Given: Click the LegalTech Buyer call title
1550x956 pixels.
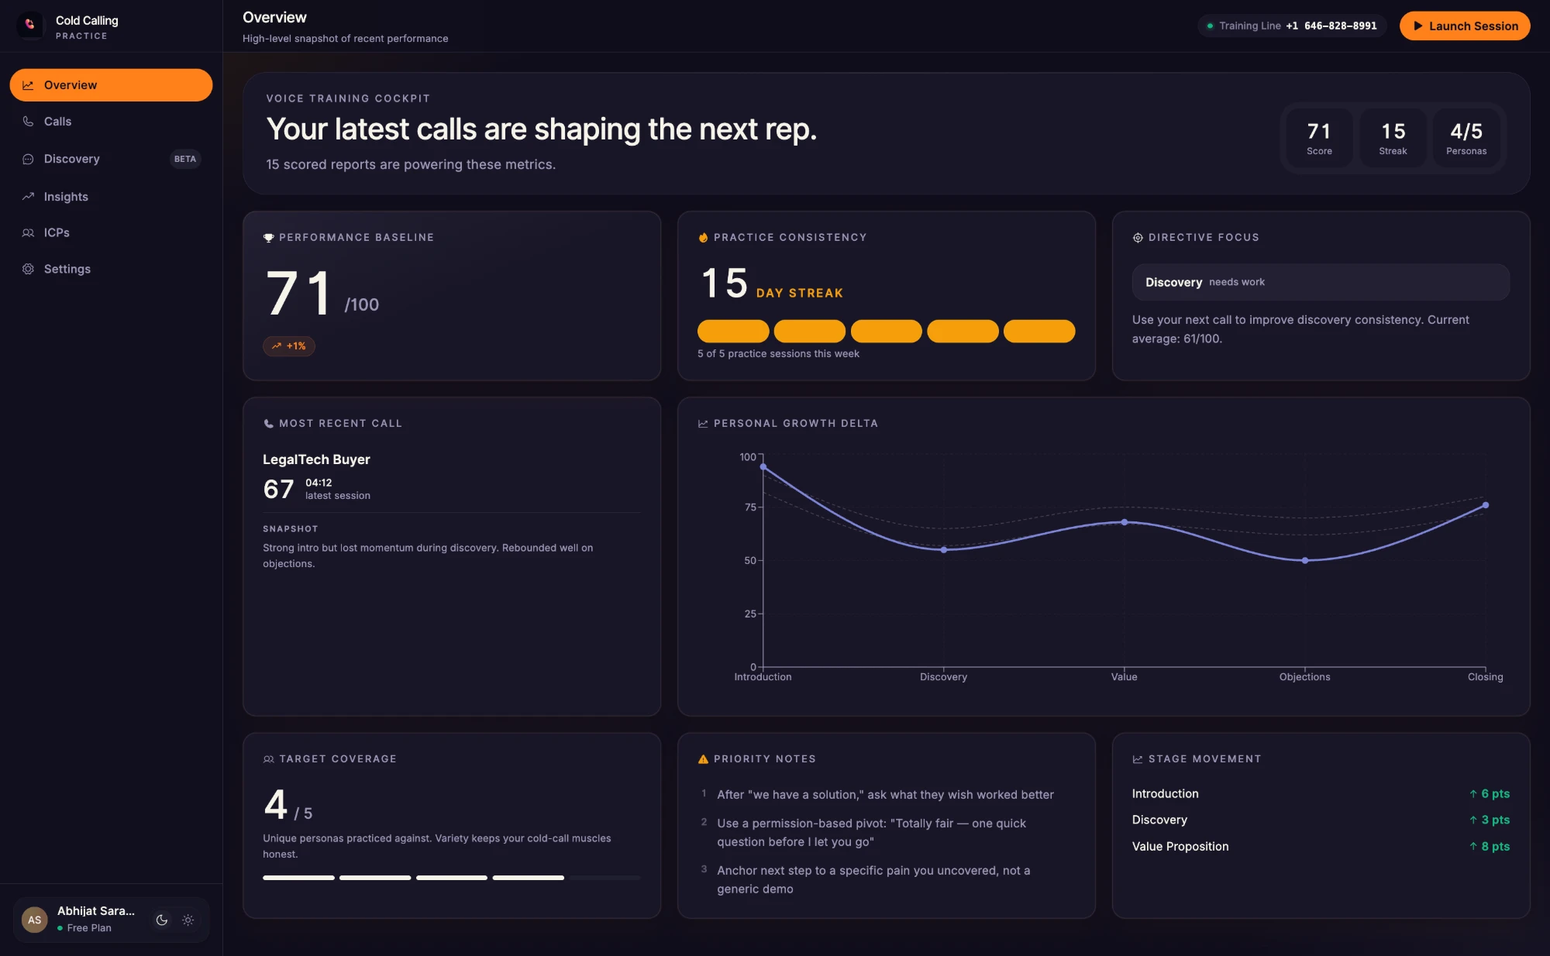Looking at the screenshot, I should (x=316, y=459).
